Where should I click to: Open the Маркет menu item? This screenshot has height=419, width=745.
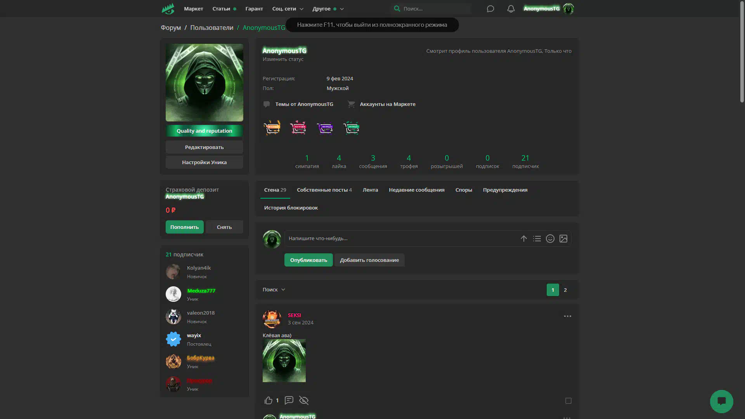(194, 9)
